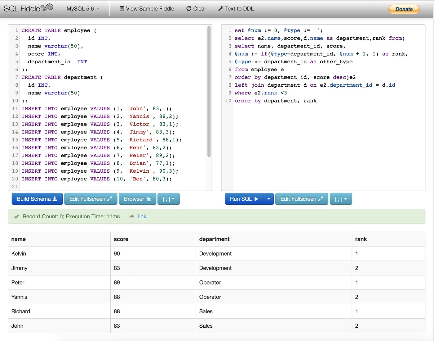Viewport: 434px width, 341px height.
Task: Click into the SQL query editor line 10
Action: [x=329, y=101]
